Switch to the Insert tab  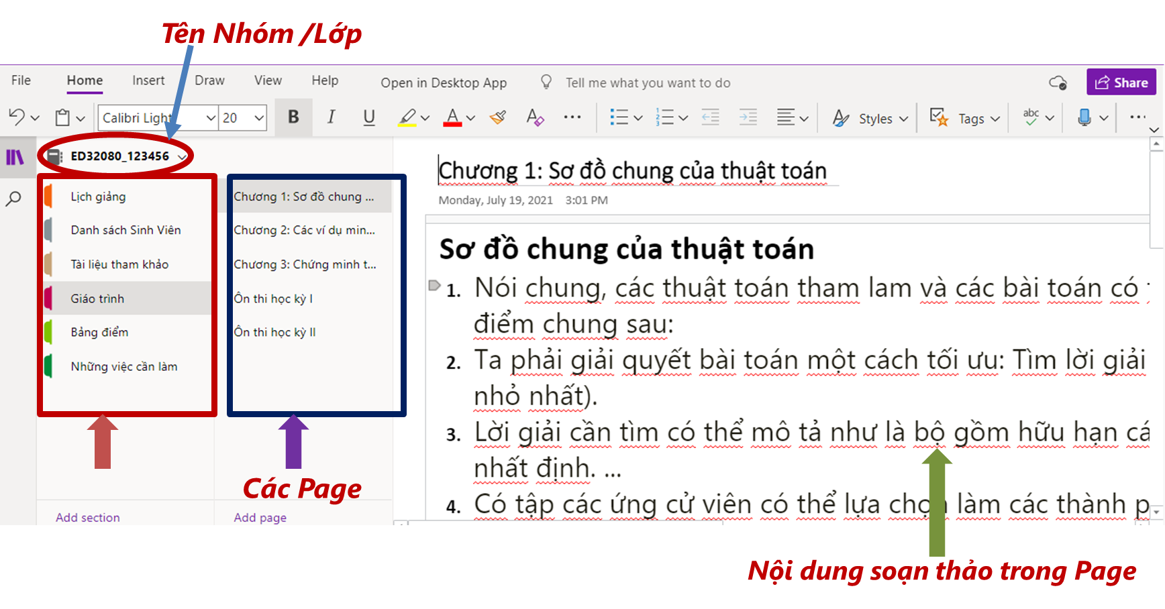148,80
